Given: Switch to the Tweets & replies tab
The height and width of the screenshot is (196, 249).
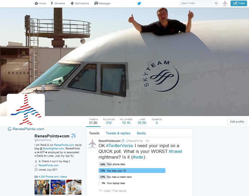Looking at the screenshot, I should (x=118, y=133).
